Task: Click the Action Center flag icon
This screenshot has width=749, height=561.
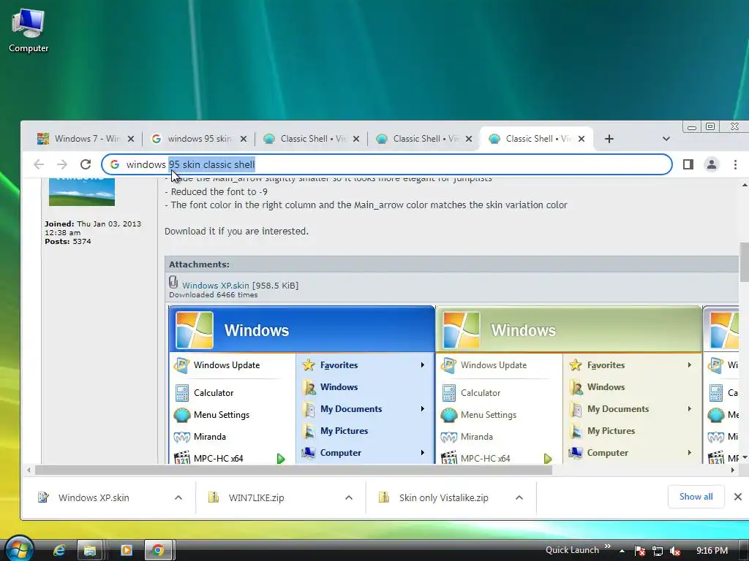Action: (x=639, y=551)
